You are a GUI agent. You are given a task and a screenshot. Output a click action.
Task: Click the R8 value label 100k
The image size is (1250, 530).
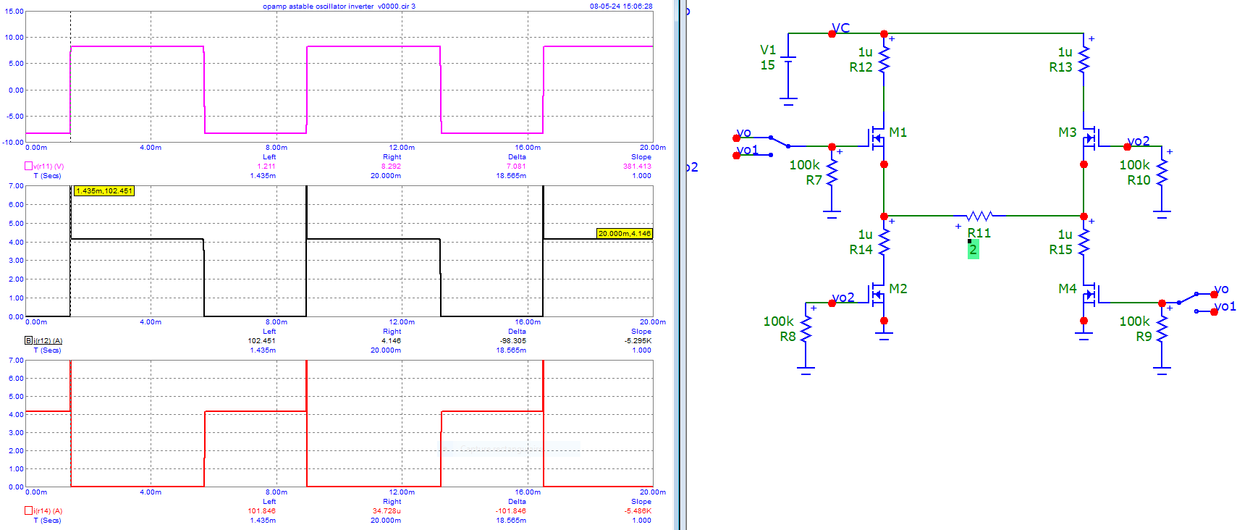[x=778, y=321]
